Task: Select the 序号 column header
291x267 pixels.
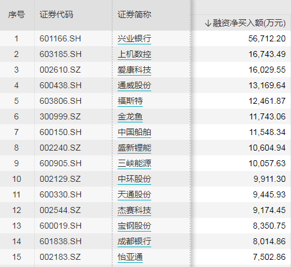Action: (x=16, y=14)
